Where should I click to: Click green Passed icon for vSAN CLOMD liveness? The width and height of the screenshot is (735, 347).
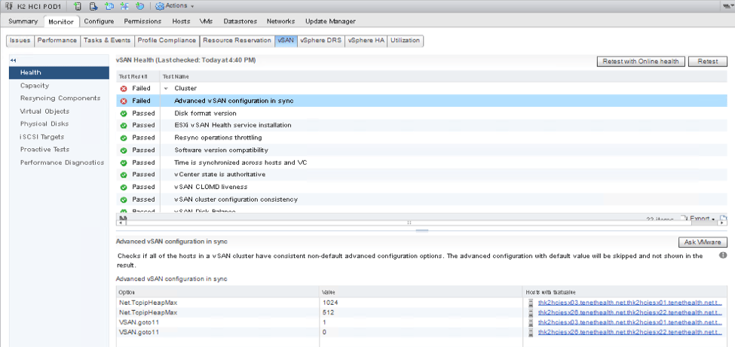click(124, 187)
